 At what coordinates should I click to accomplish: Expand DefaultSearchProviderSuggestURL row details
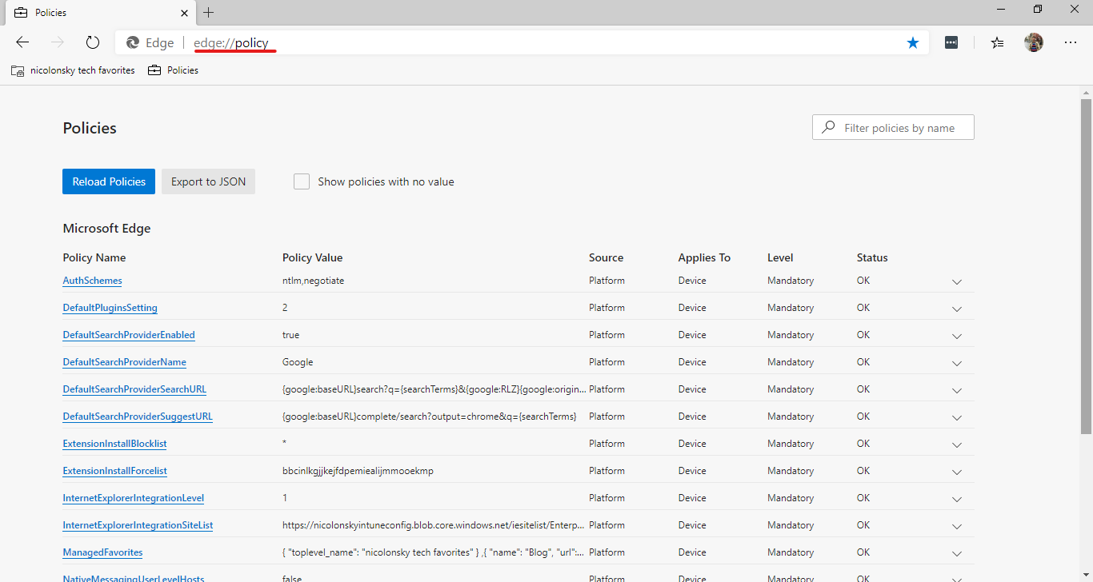pos(957,417)
